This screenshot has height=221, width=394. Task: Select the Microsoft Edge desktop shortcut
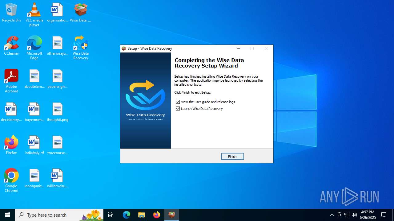(x=34, y=48)
